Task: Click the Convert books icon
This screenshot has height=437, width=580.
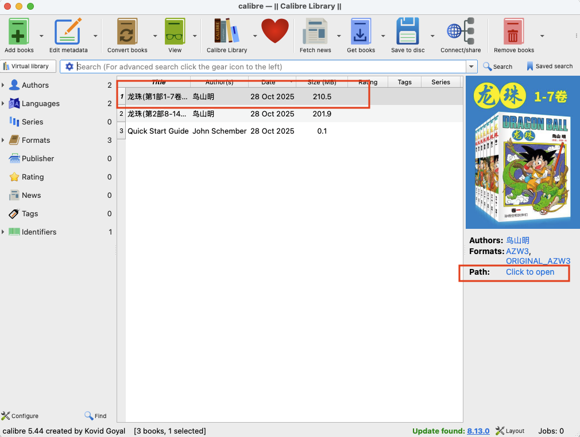Action: click(127, 32)
